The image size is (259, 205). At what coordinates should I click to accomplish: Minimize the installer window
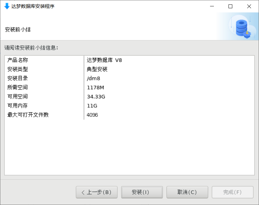(x=212, y=6)
